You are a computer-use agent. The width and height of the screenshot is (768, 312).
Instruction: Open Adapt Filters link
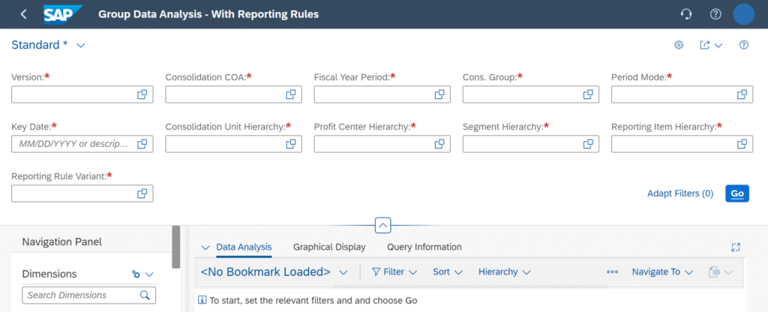coord(680,193)
